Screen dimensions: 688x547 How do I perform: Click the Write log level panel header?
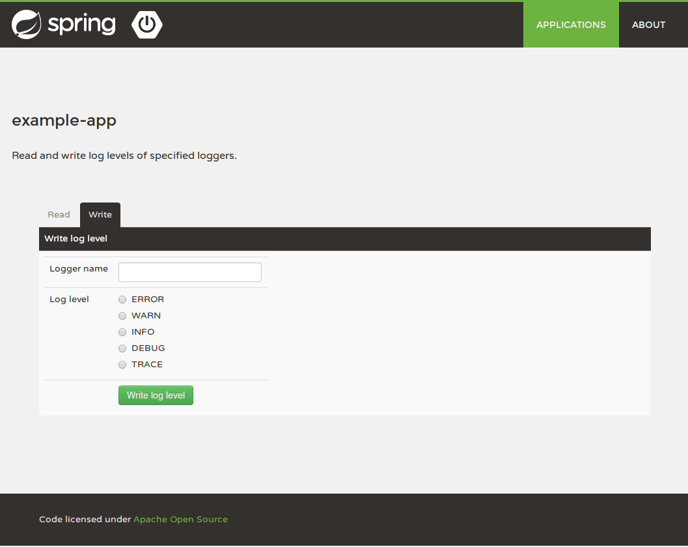point(345,239)
